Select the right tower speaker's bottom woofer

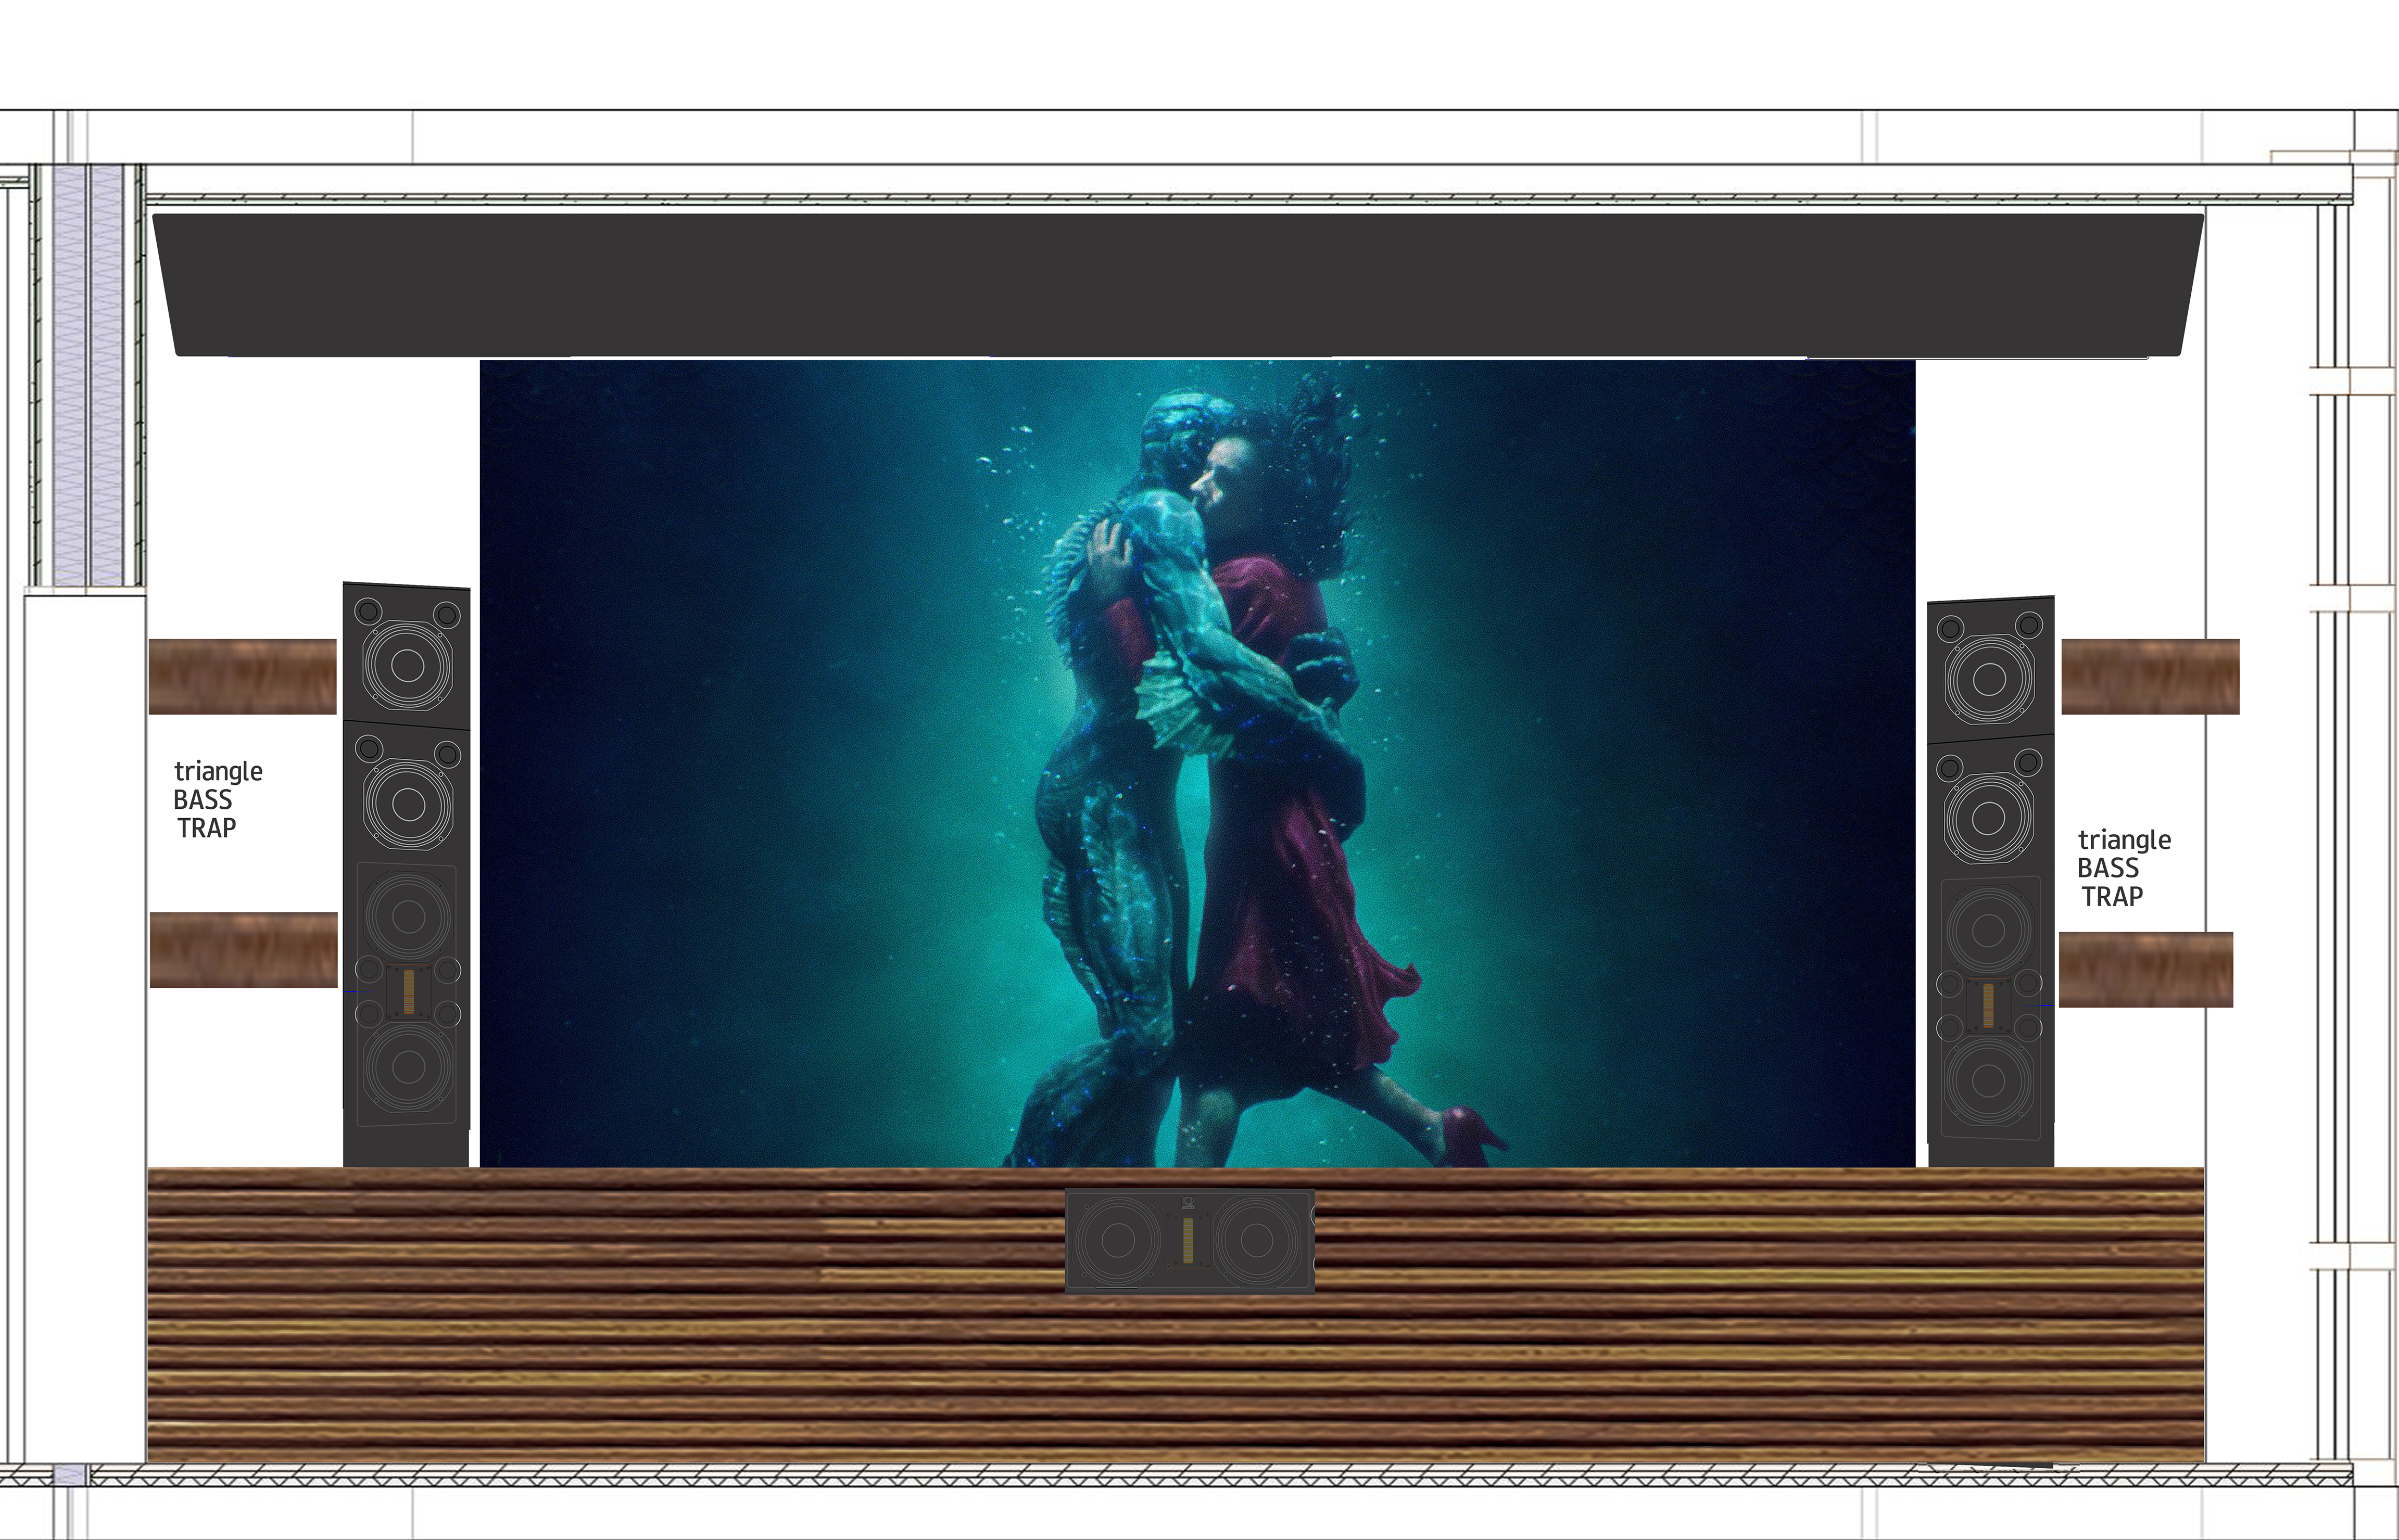[x=1989, y=1081]
